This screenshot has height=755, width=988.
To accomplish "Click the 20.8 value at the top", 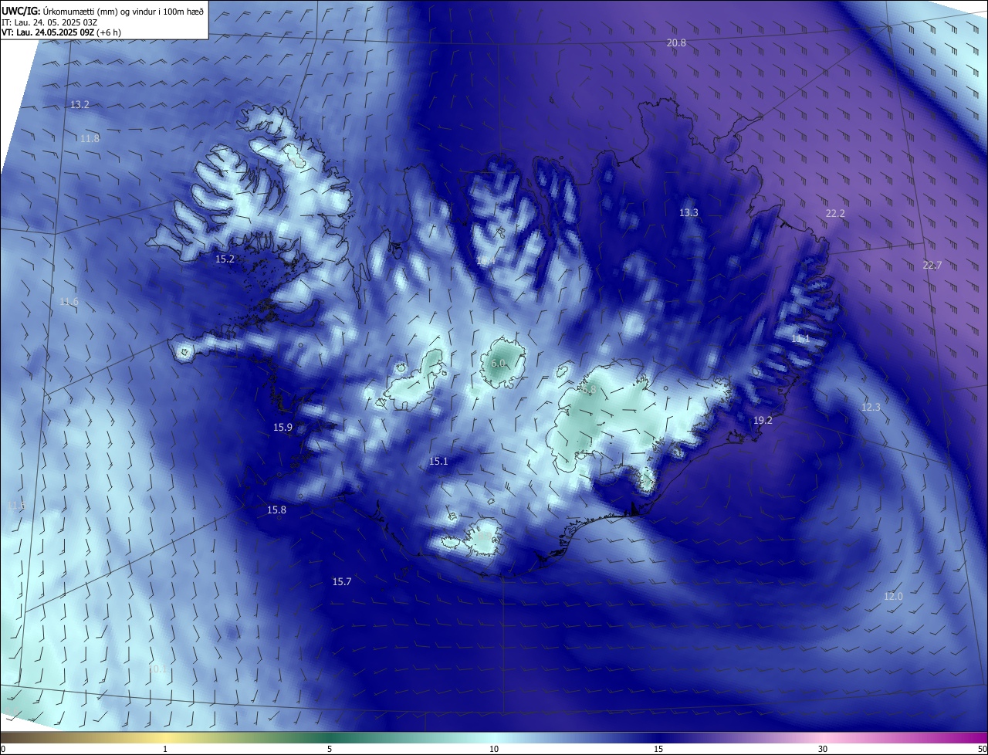I will coord(676,43).
